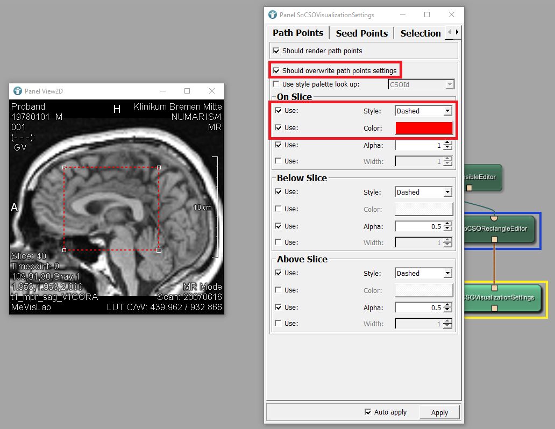Switch to the Seed Points tab
555x429 pixels.
(361, 33)
